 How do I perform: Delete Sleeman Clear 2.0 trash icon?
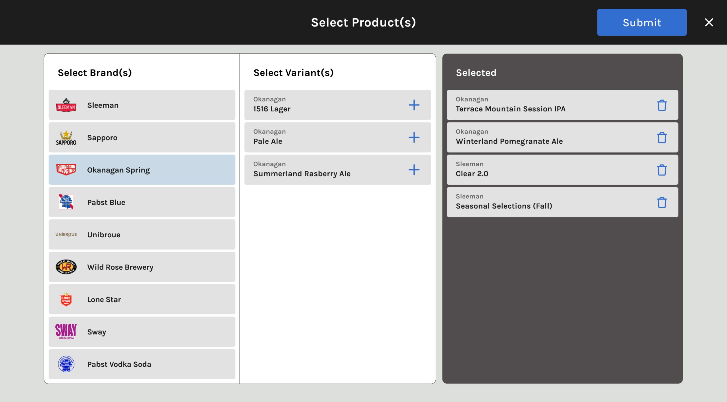pos(662,170)
